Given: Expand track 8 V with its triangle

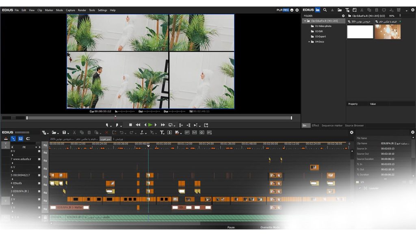Looking at the screenshot, I should [13, 155].
